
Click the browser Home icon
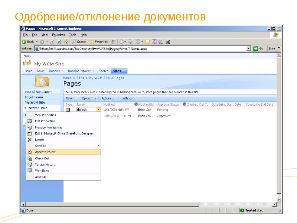(66, 42)
